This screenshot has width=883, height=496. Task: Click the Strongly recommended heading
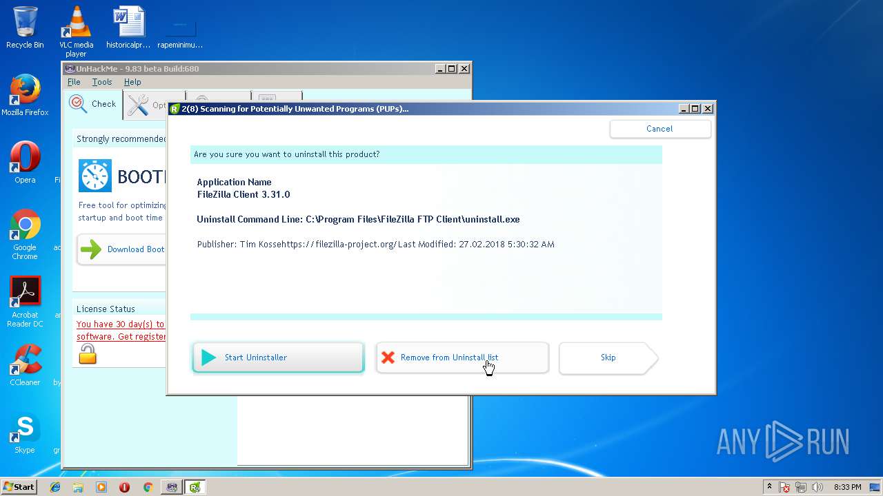(121, 139)
